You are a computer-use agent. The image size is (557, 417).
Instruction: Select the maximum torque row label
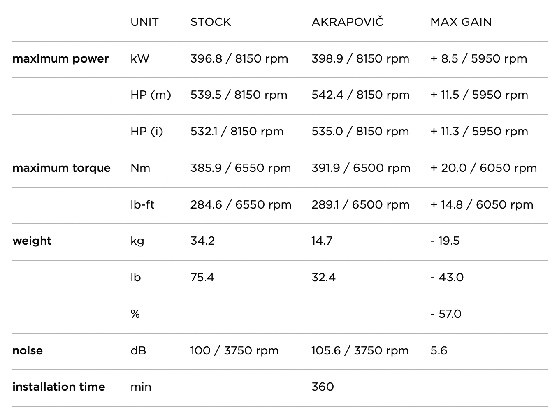point(61,168)
